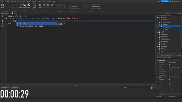Collapse the Appearance properties section
The height and width of the screenshot is (102, 182).
click(158, 60)
